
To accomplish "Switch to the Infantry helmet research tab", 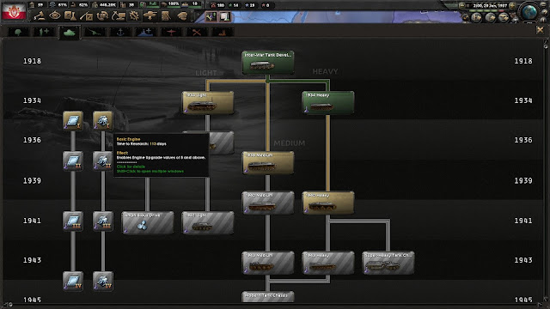I will click(x=18, y=33).
